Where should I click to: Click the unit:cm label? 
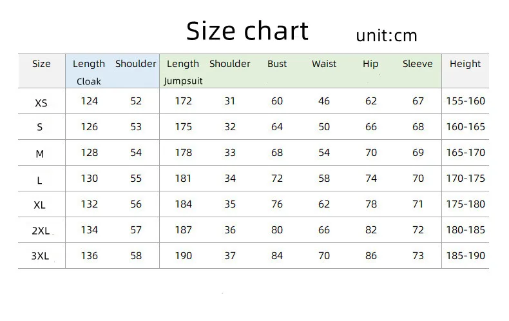387,35
